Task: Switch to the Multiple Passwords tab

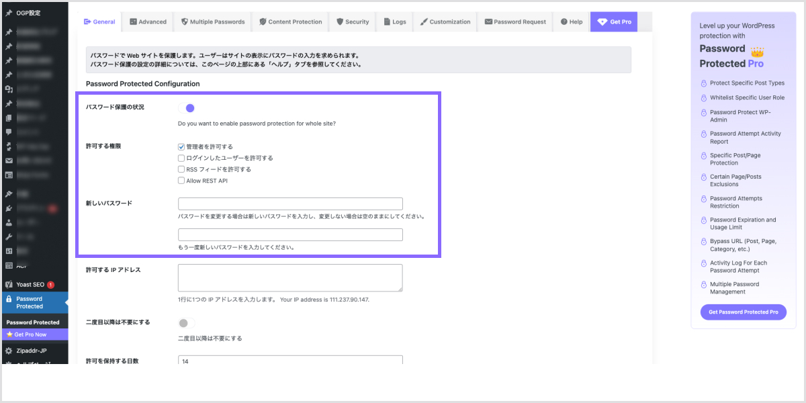Action: tap(213, 21)
